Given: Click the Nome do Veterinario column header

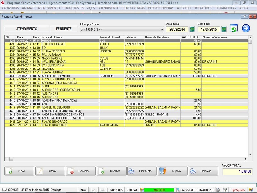Looking at the screenshot, I should [x=225, y=37].
